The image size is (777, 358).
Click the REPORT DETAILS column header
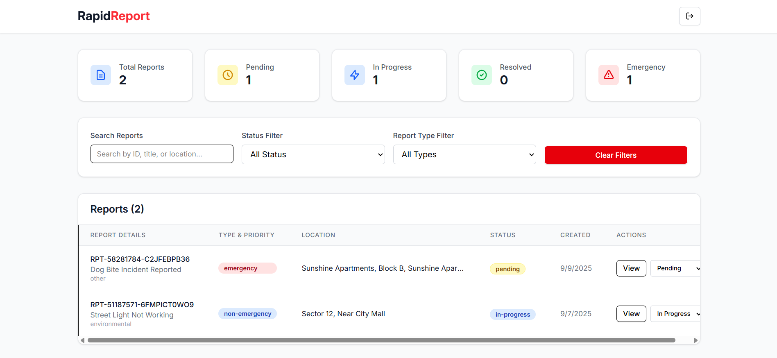click(118, 235)
